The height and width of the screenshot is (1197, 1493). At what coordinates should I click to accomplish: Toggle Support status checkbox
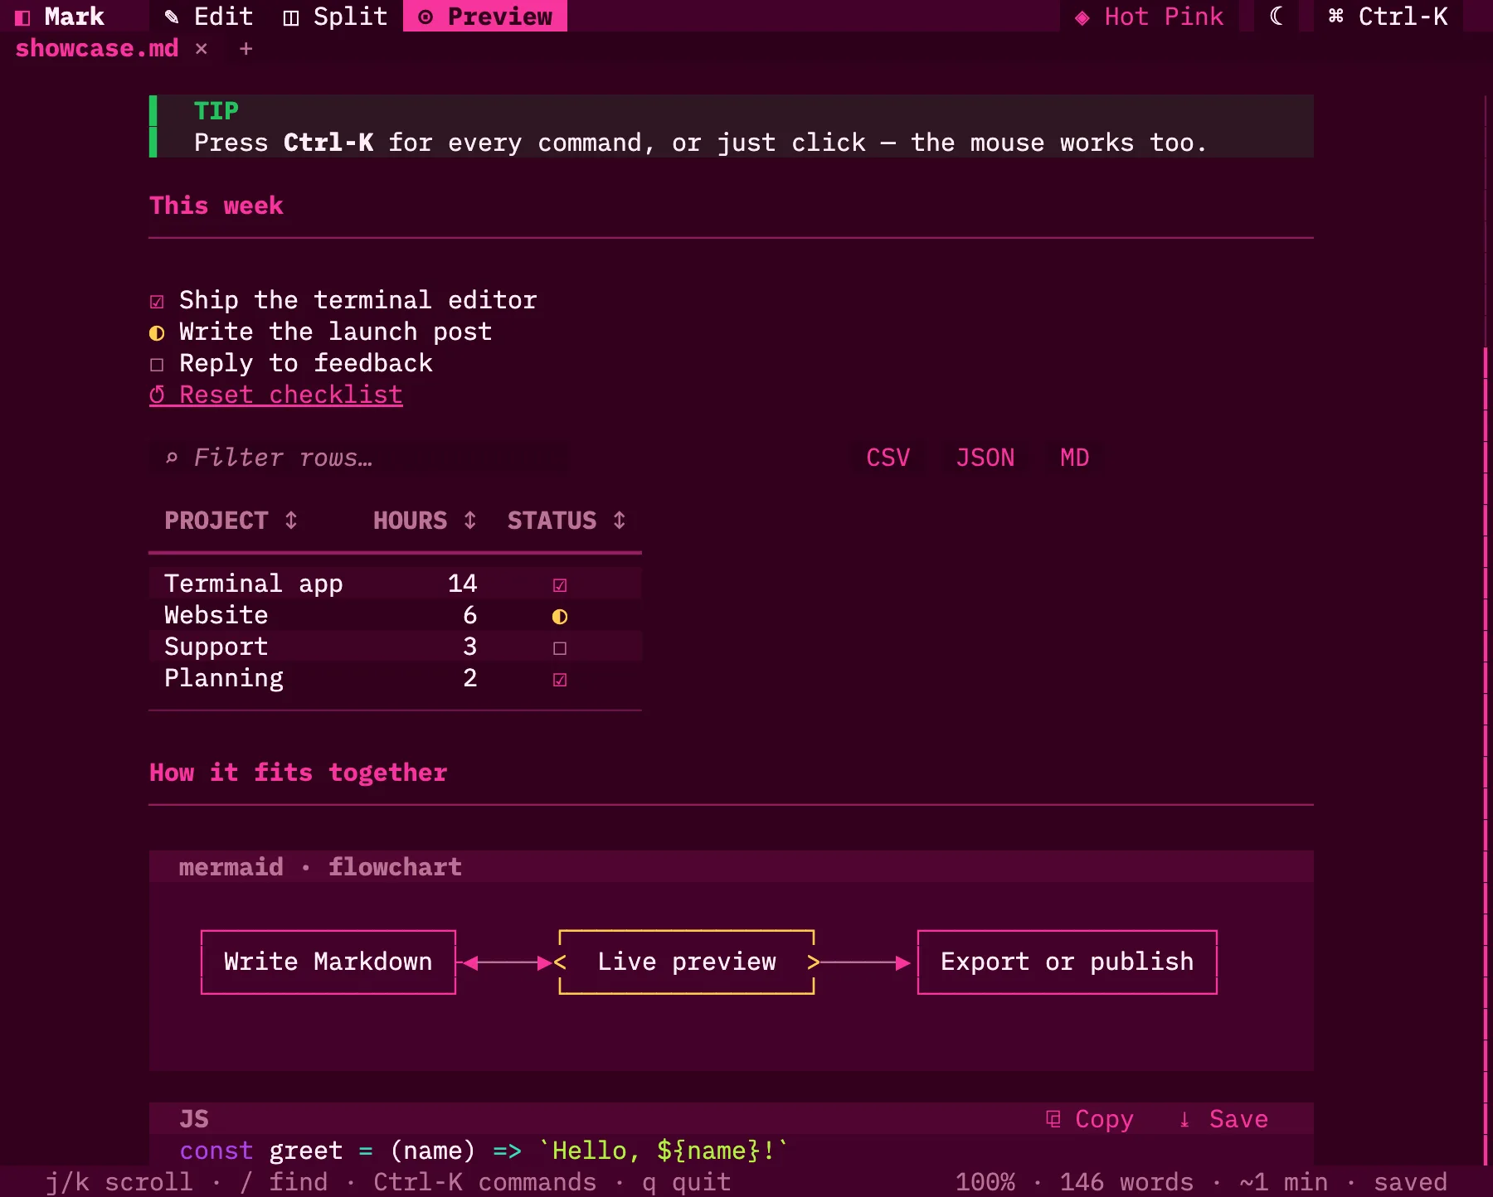pos(560,647)
